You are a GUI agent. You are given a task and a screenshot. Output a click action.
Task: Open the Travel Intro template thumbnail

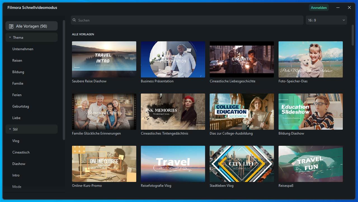tap(104, 59)
